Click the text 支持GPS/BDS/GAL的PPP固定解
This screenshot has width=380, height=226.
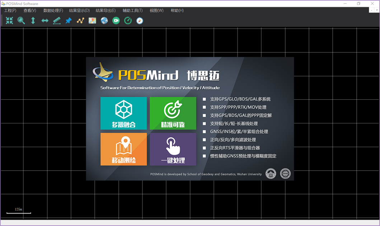241,115
